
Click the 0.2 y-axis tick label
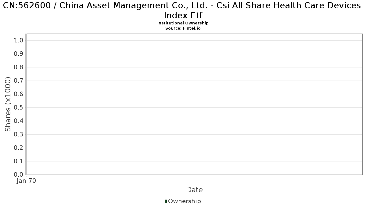pyautogui.click(x=19, y=148)
